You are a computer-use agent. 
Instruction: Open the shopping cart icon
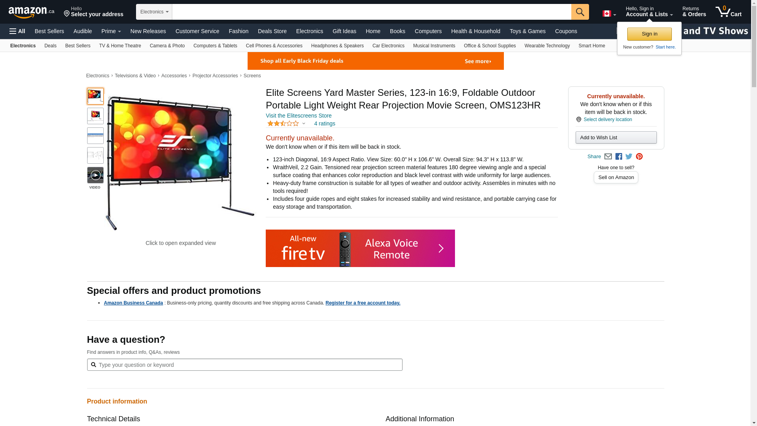point(728,12)
